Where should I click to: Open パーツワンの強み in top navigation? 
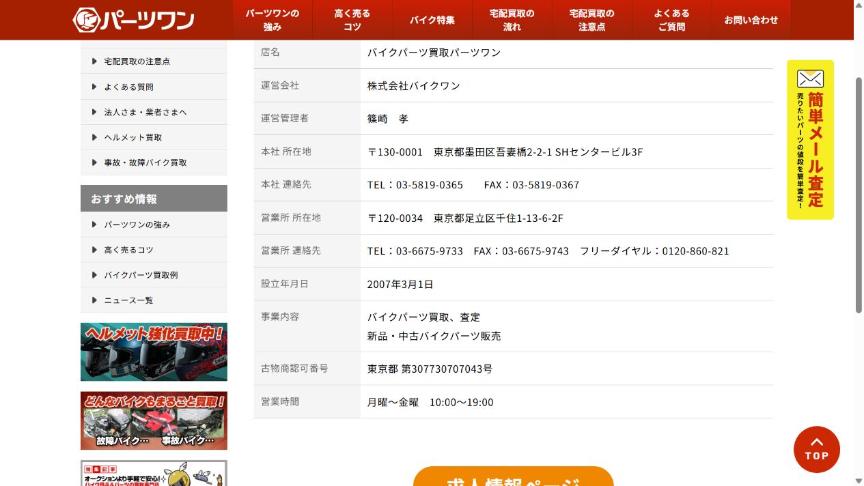click(x=273, y=20)
